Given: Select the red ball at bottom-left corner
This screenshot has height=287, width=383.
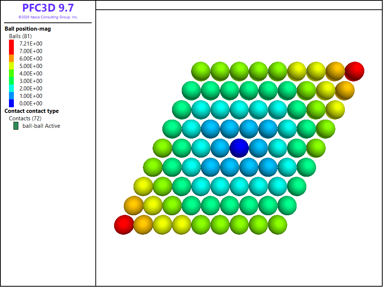Looking at the screenshot, I should click(x=124, y=225).
